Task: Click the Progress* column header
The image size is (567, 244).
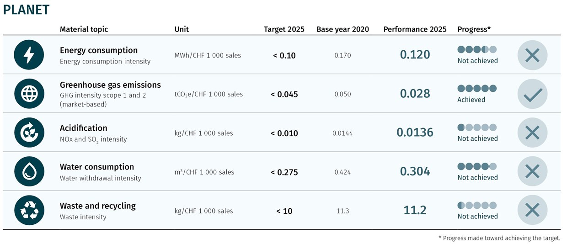Action: (x=474, y=29)
